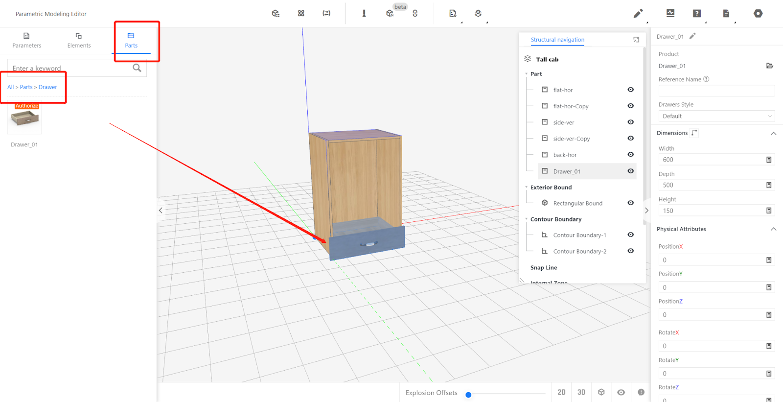Hide the flat-hor part
The height and width of the screenshot is (402, 783).
631,90
